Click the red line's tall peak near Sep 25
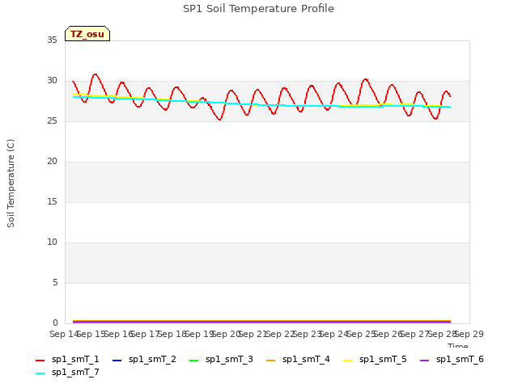The width and height of the screenshot is (518, 388). [x=365, y=79]
